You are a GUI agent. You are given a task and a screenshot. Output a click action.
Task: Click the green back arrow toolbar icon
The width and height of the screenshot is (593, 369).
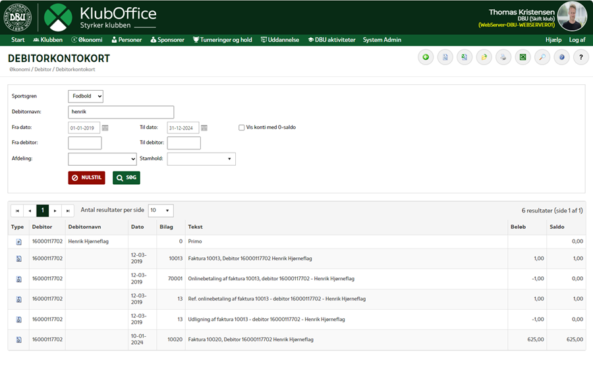point(426,57)
